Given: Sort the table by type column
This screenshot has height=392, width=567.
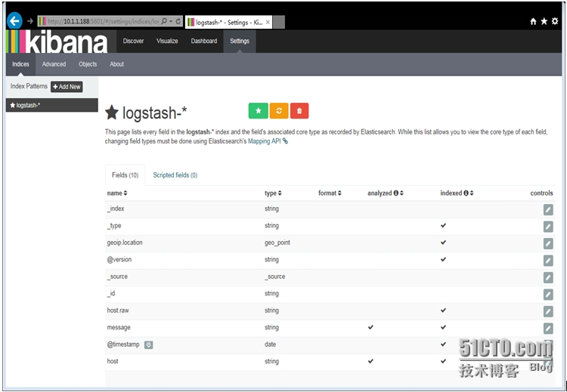Looking at the screenshot, I should 273,193.
